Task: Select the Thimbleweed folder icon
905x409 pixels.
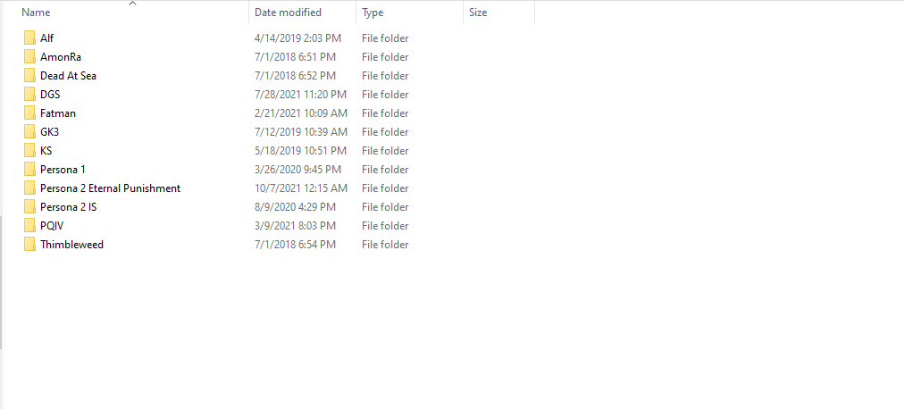Action: 30,245
